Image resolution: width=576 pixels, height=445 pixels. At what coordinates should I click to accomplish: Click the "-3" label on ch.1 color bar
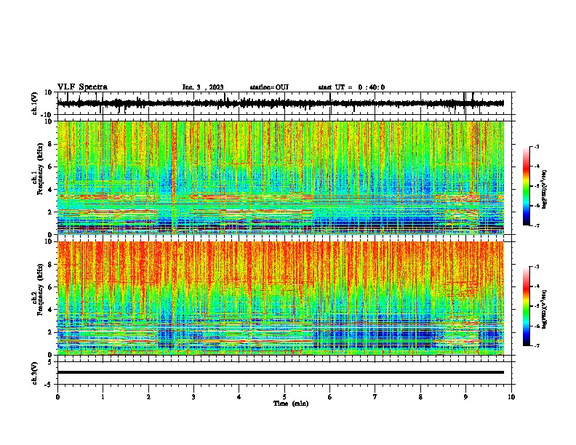pyautogui.click(x=537, y=147)
